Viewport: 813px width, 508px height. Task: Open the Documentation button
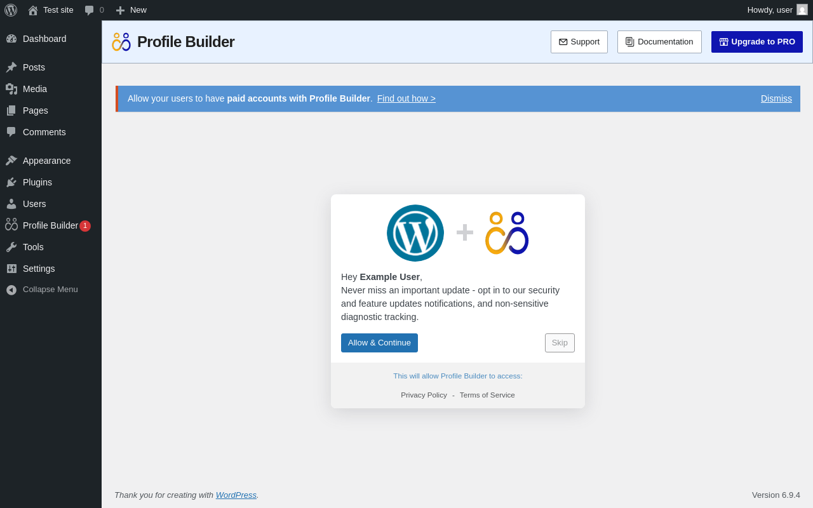(x=659, y=42)
